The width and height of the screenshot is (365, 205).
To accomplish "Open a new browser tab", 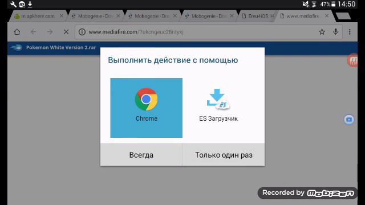I will click(x=343, y=17).
